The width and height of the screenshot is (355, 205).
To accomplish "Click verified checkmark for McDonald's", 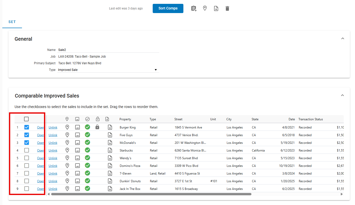I will coord(87,142).
